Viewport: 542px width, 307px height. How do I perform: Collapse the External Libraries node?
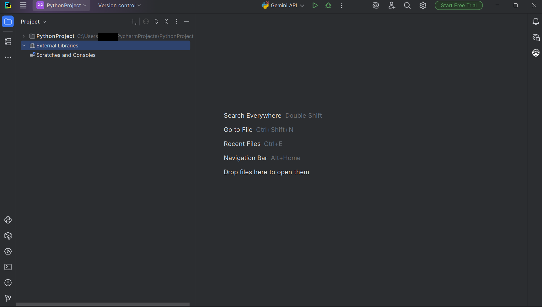(24, 46)
